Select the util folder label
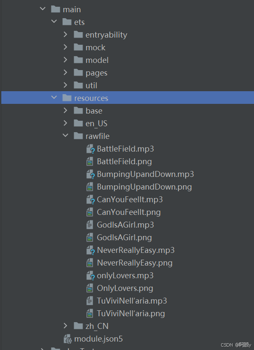 click(x=91, y=85)
